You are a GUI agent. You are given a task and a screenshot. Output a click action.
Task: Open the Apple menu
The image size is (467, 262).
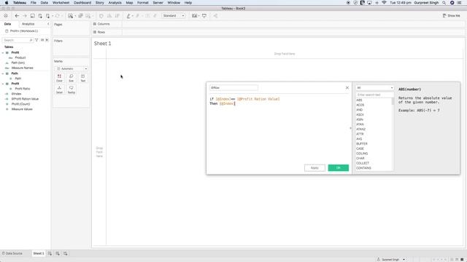(x=7, y=3)
